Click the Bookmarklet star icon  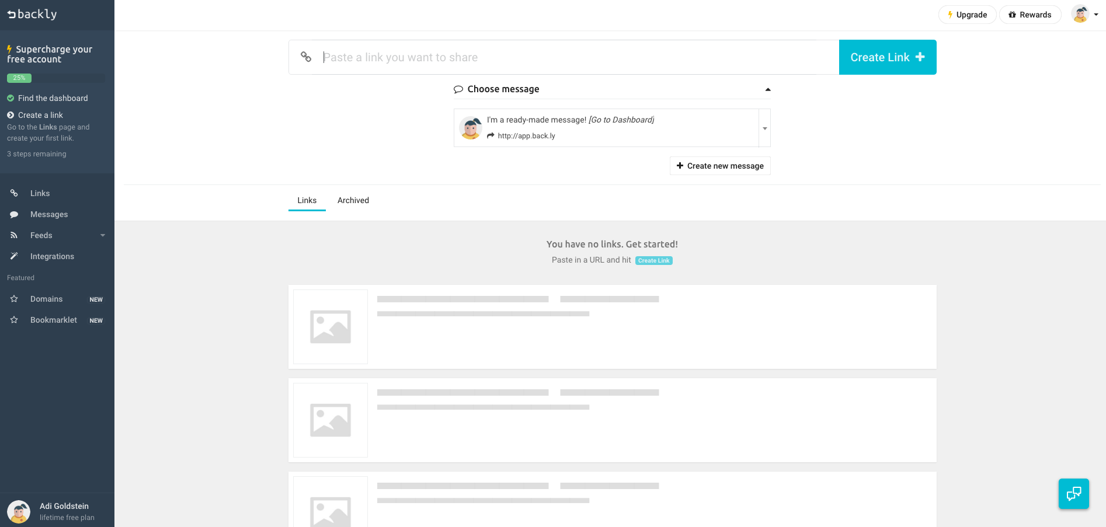click(x=14, y=320)
